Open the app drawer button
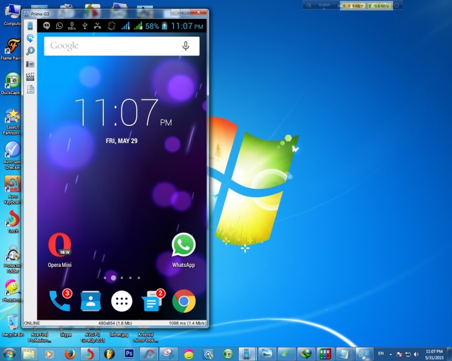Viewport: 452px width, 361px height. point(121,301)
